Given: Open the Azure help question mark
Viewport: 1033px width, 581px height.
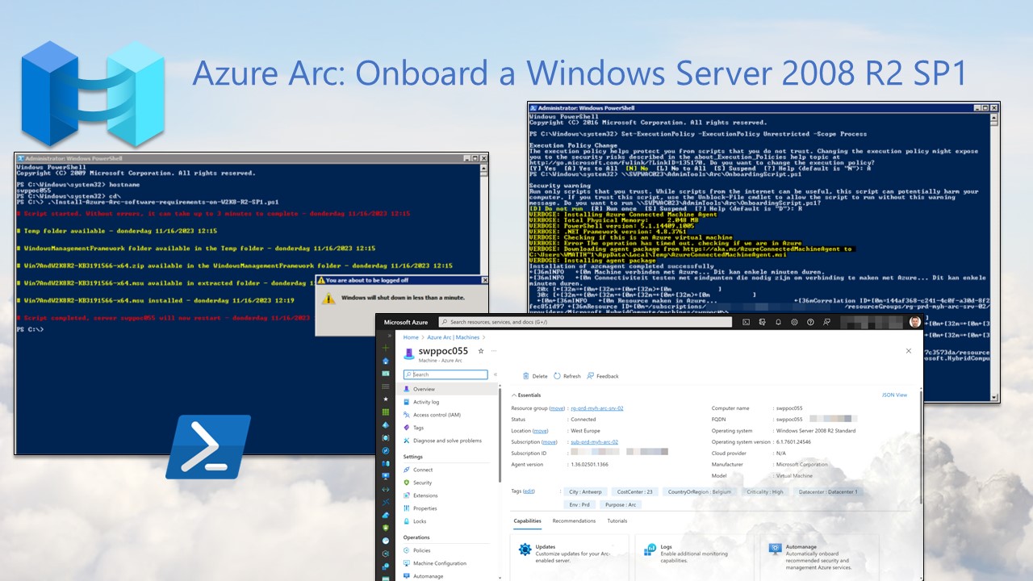Looking at the screenshot, I should [x=811, y=322].
